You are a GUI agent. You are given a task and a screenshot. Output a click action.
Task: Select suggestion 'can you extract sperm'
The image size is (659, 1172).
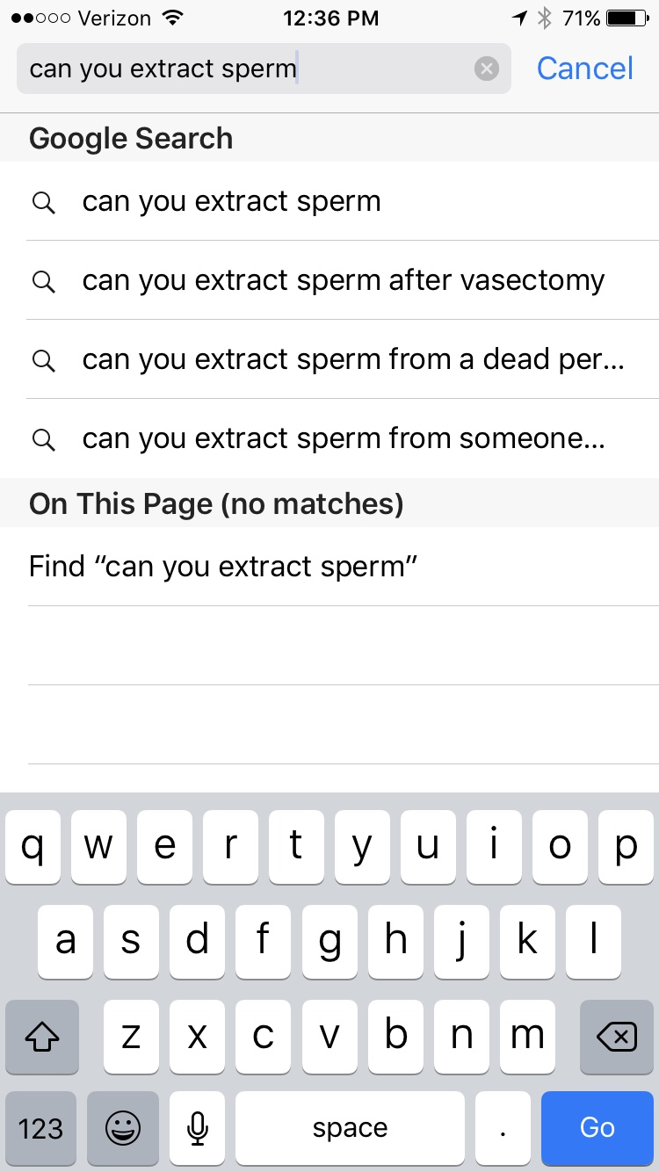[232, 201]
